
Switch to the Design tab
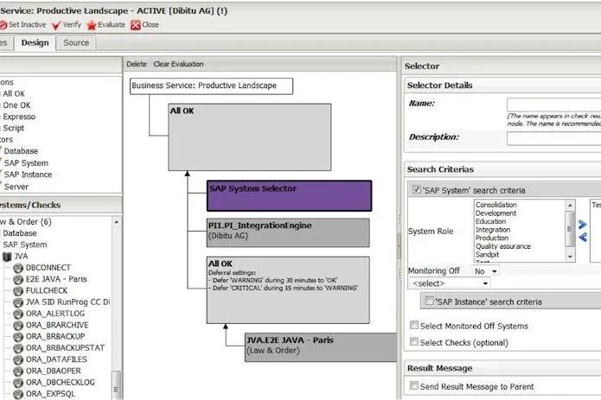pos(35,43)
